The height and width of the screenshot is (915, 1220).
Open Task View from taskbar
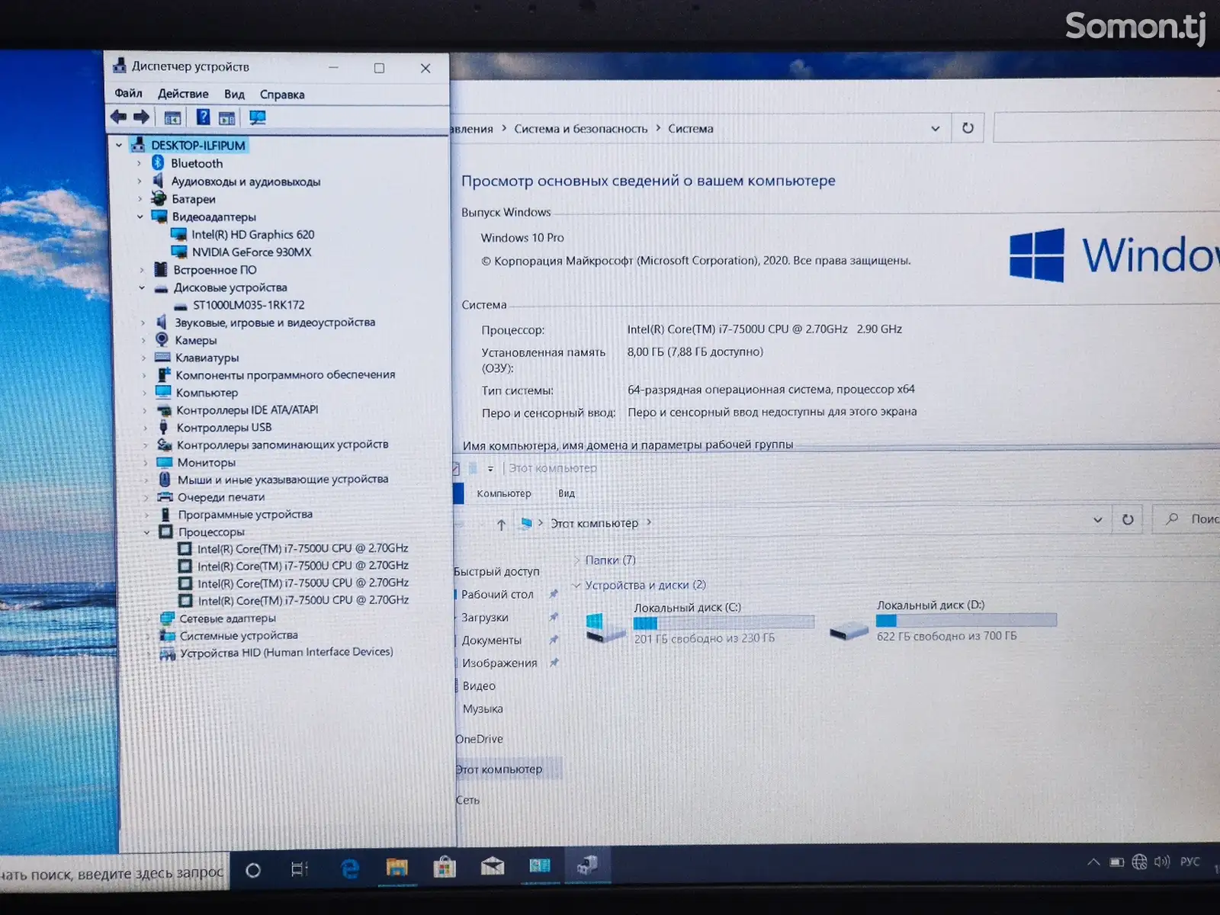[299, 868]
